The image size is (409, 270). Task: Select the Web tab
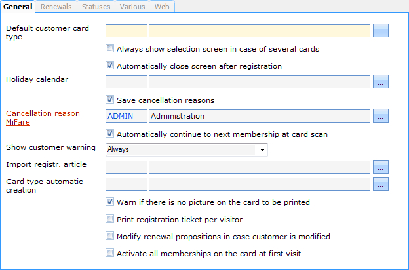[161, 7]
